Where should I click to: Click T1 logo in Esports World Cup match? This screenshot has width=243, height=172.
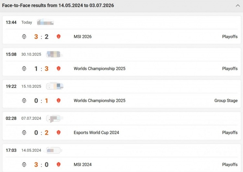(59, 133)
